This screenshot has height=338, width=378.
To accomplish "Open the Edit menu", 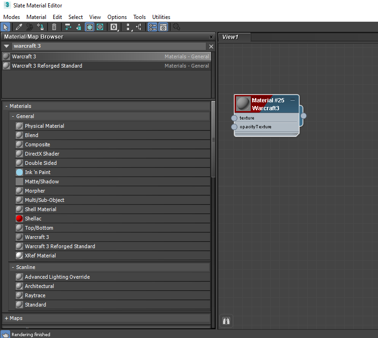I will click(57, 17).
